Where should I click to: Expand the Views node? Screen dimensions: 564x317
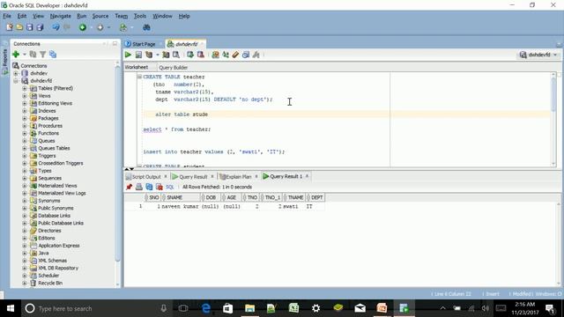pos(25,96)
